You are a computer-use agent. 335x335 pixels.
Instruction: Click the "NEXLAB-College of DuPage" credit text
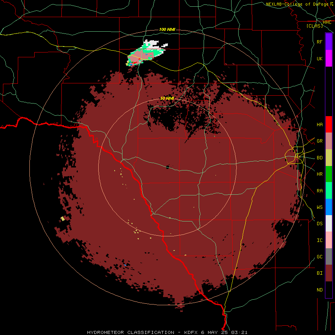[x=297, y=4]
